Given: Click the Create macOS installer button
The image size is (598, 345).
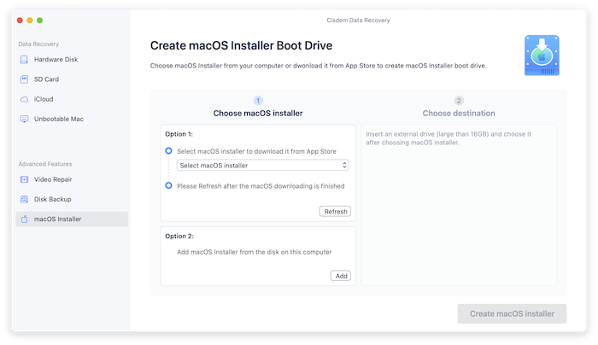Looking at the screenshot, I should tap(512, 313).
